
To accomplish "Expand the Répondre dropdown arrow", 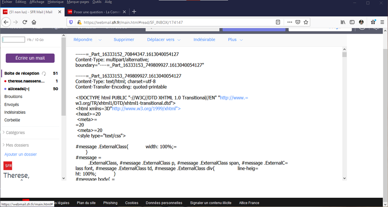I will tap(100, 40).
